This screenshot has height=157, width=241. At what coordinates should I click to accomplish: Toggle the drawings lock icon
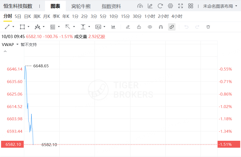click(139, 27)
